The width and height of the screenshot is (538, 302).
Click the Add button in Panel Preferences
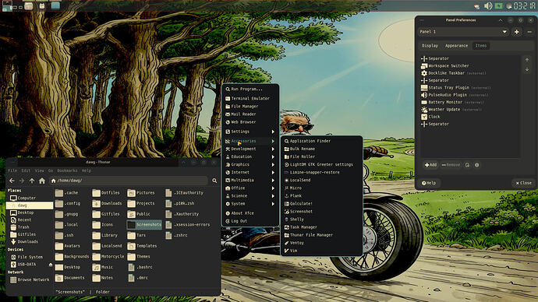pos(430,165)
